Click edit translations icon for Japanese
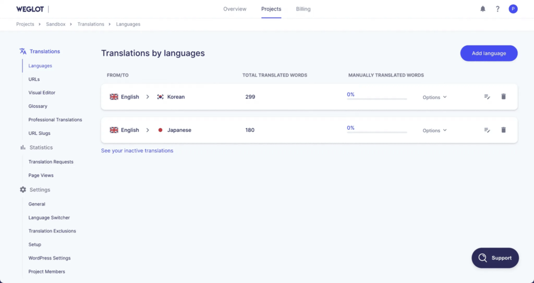The image size is (534, 283). 487,130
